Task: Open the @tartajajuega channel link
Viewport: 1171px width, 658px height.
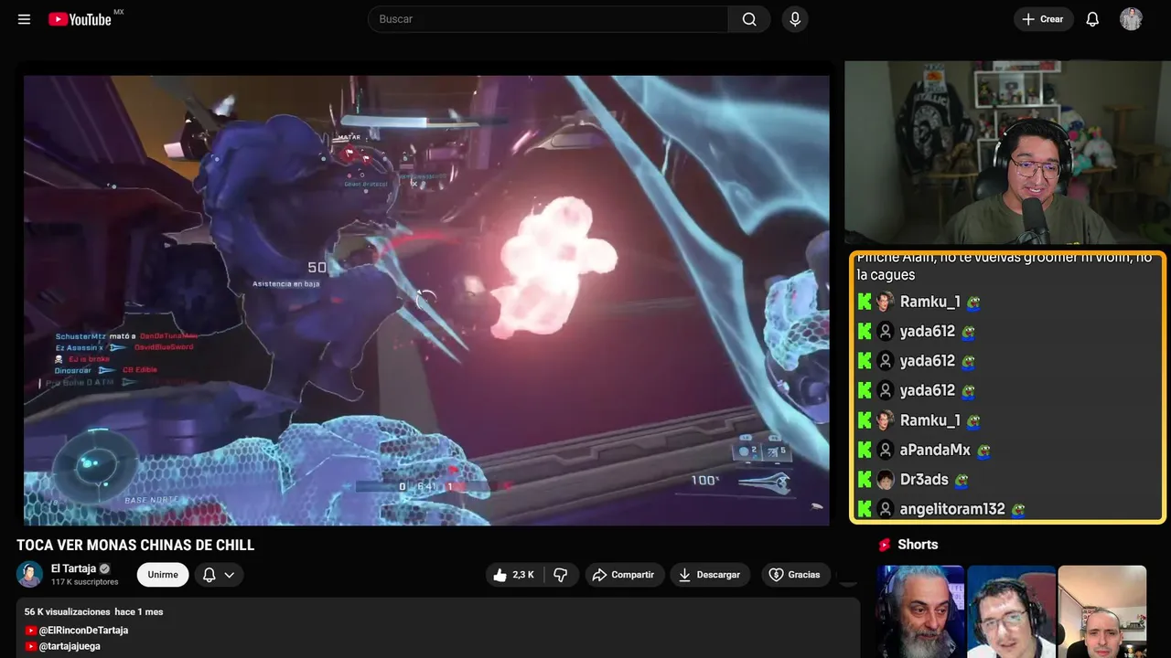Action: (70, 646)
